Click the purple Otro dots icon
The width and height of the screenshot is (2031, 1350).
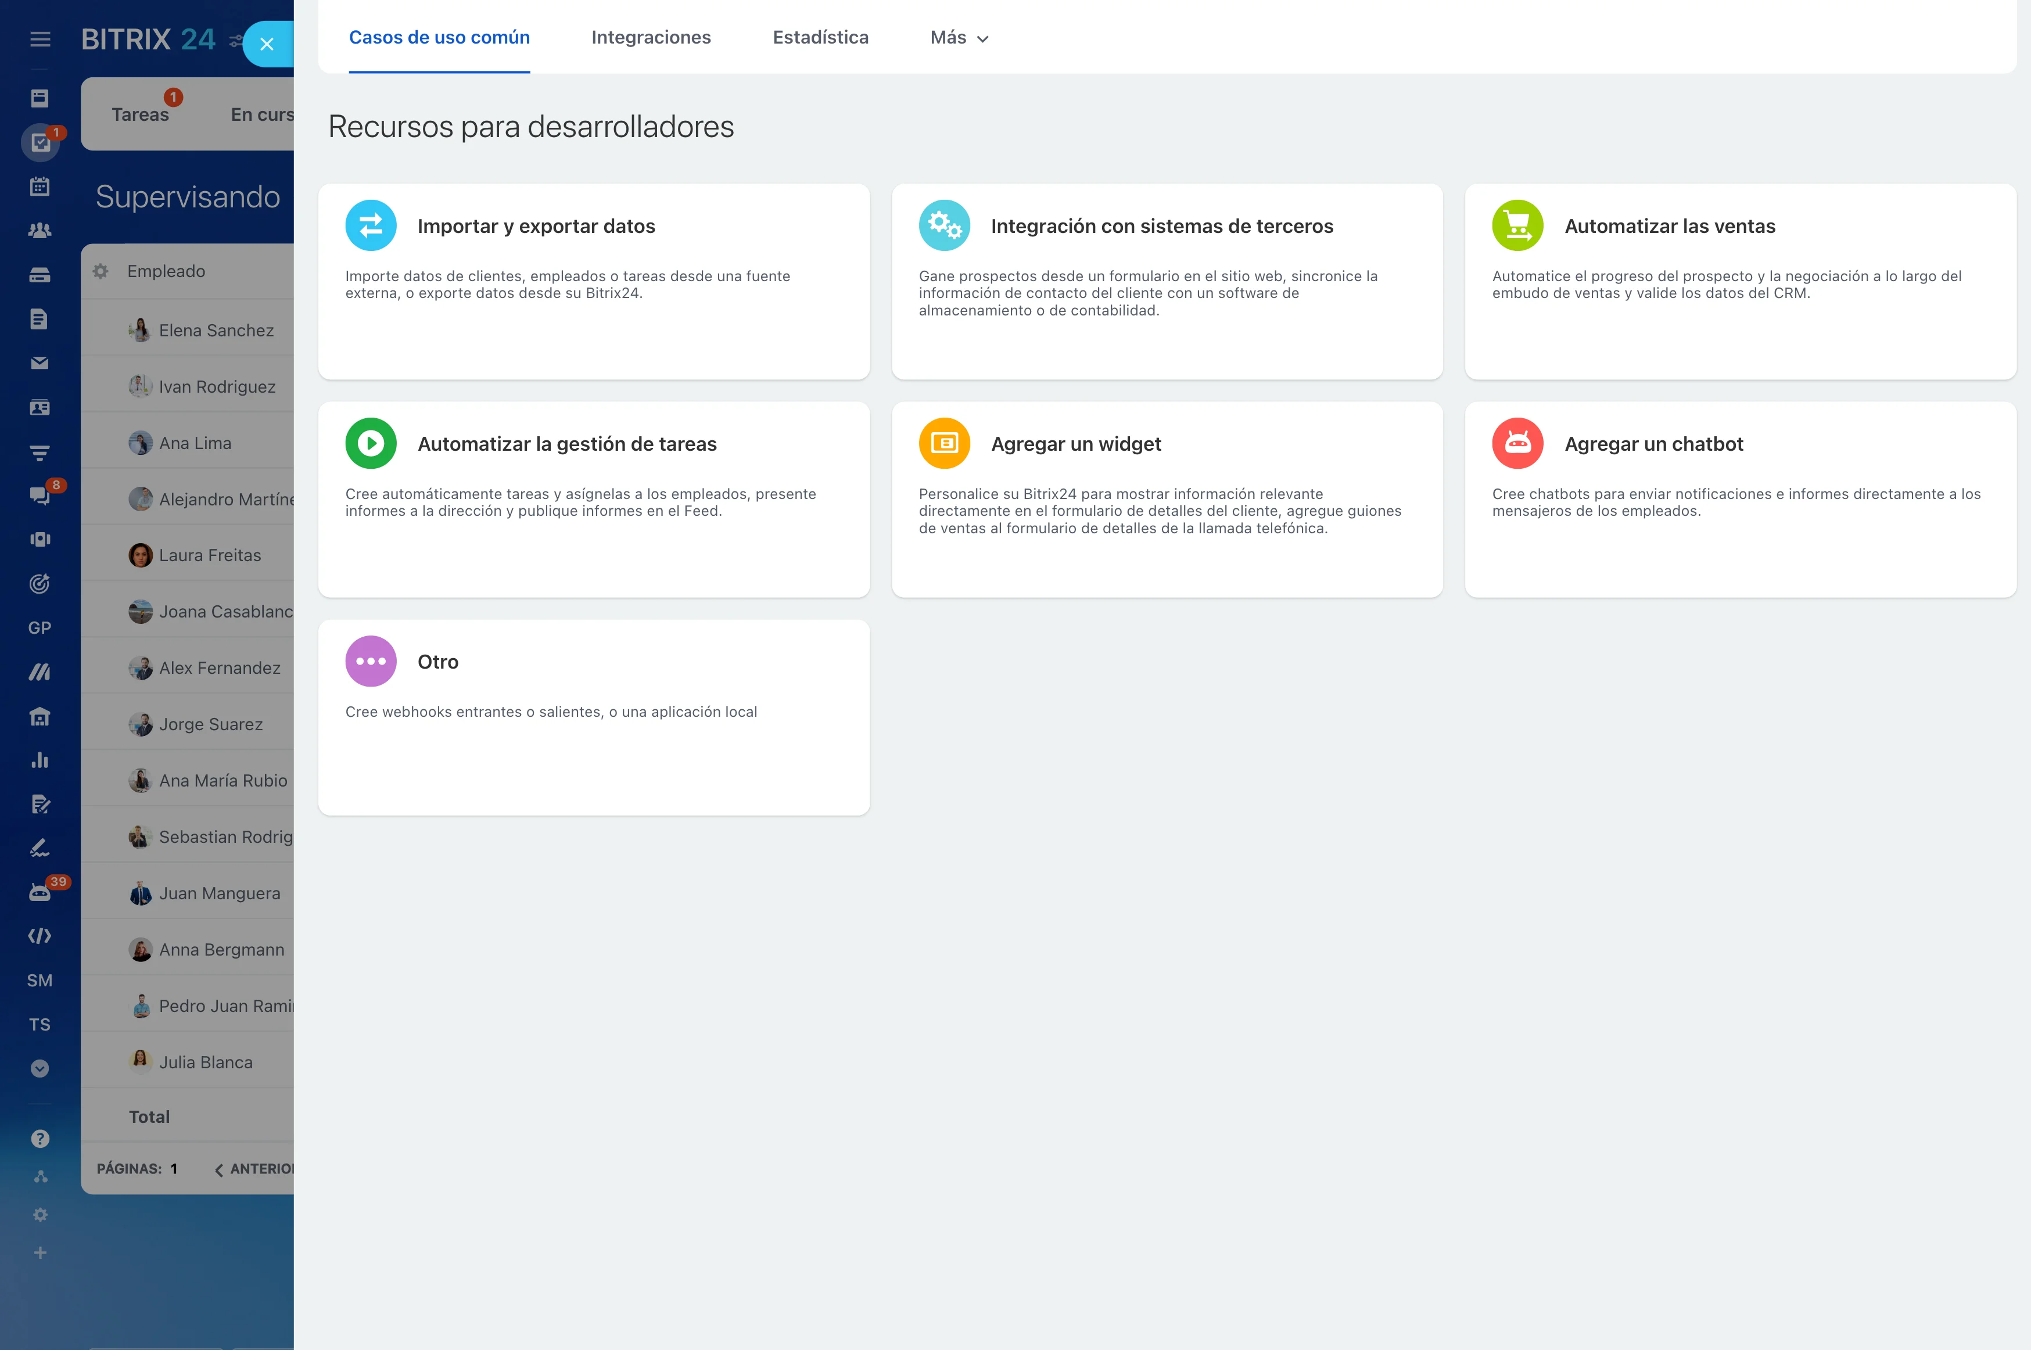point(370,661)
